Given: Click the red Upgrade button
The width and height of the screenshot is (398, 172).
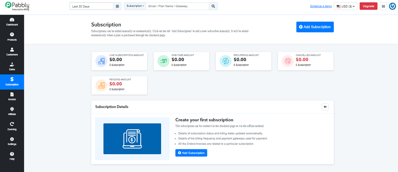Looking at the screenshot, I should coord(369,6).
